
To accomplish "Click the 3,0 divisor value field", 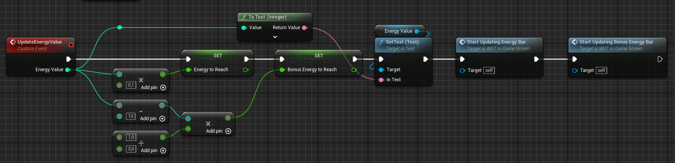I will tap(131, 149).
